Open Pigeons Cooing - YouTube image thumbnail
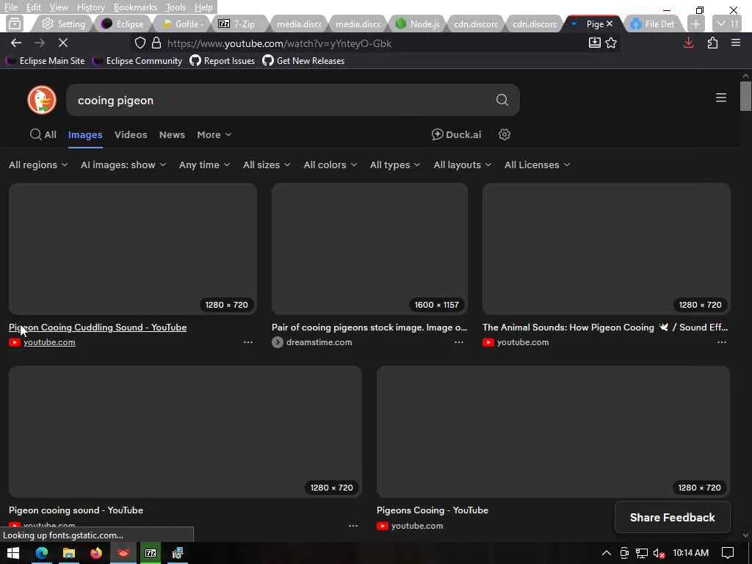This screenshot has width=752, height=564. point(553,432)
